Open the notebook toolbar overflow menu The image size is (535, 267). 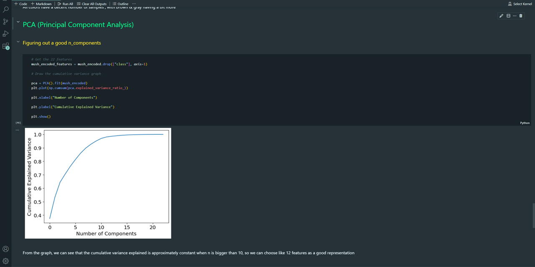pyautogui.click(x=134, y=4)
